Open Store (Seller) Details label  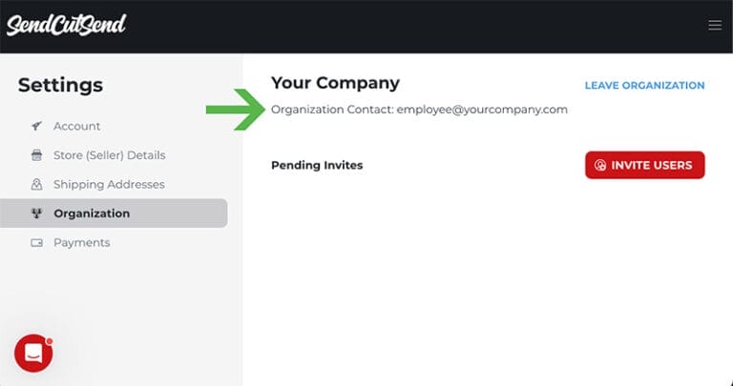click(109, 155)
